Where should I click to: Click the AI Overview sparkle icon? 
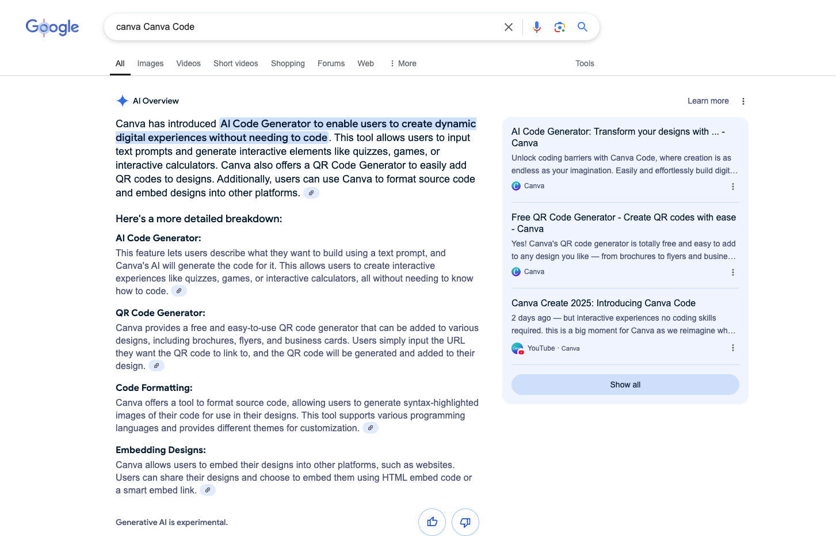coord(123,101)
